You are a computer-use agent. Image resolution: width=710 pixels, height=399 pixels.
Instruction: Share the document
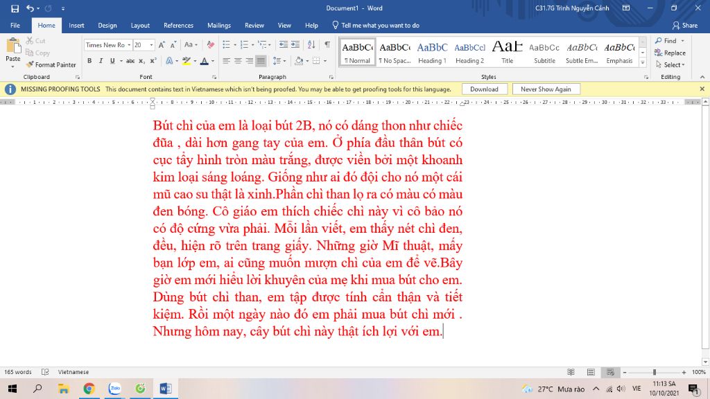(x=684, y=26)
